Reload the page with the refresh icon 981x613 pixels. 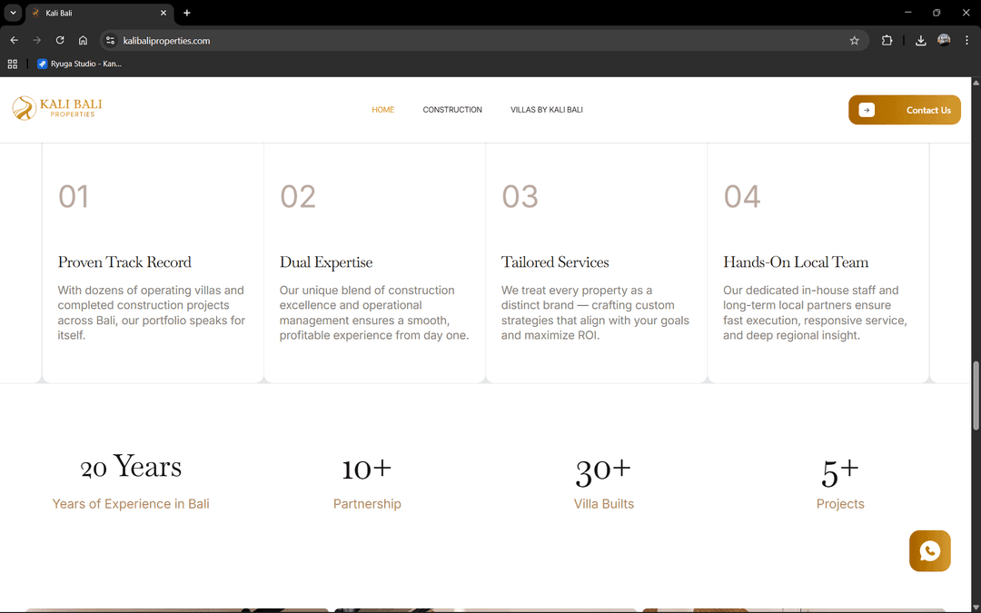[60, 40]
